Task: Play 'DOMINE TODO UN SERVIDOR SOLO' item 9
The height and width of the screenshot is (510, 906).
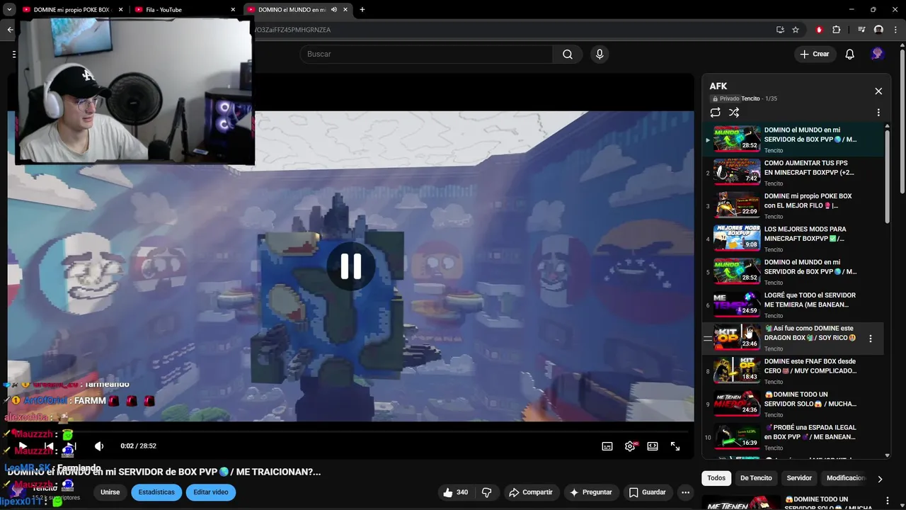Action: pyautogui.click(x=793, y=404)
